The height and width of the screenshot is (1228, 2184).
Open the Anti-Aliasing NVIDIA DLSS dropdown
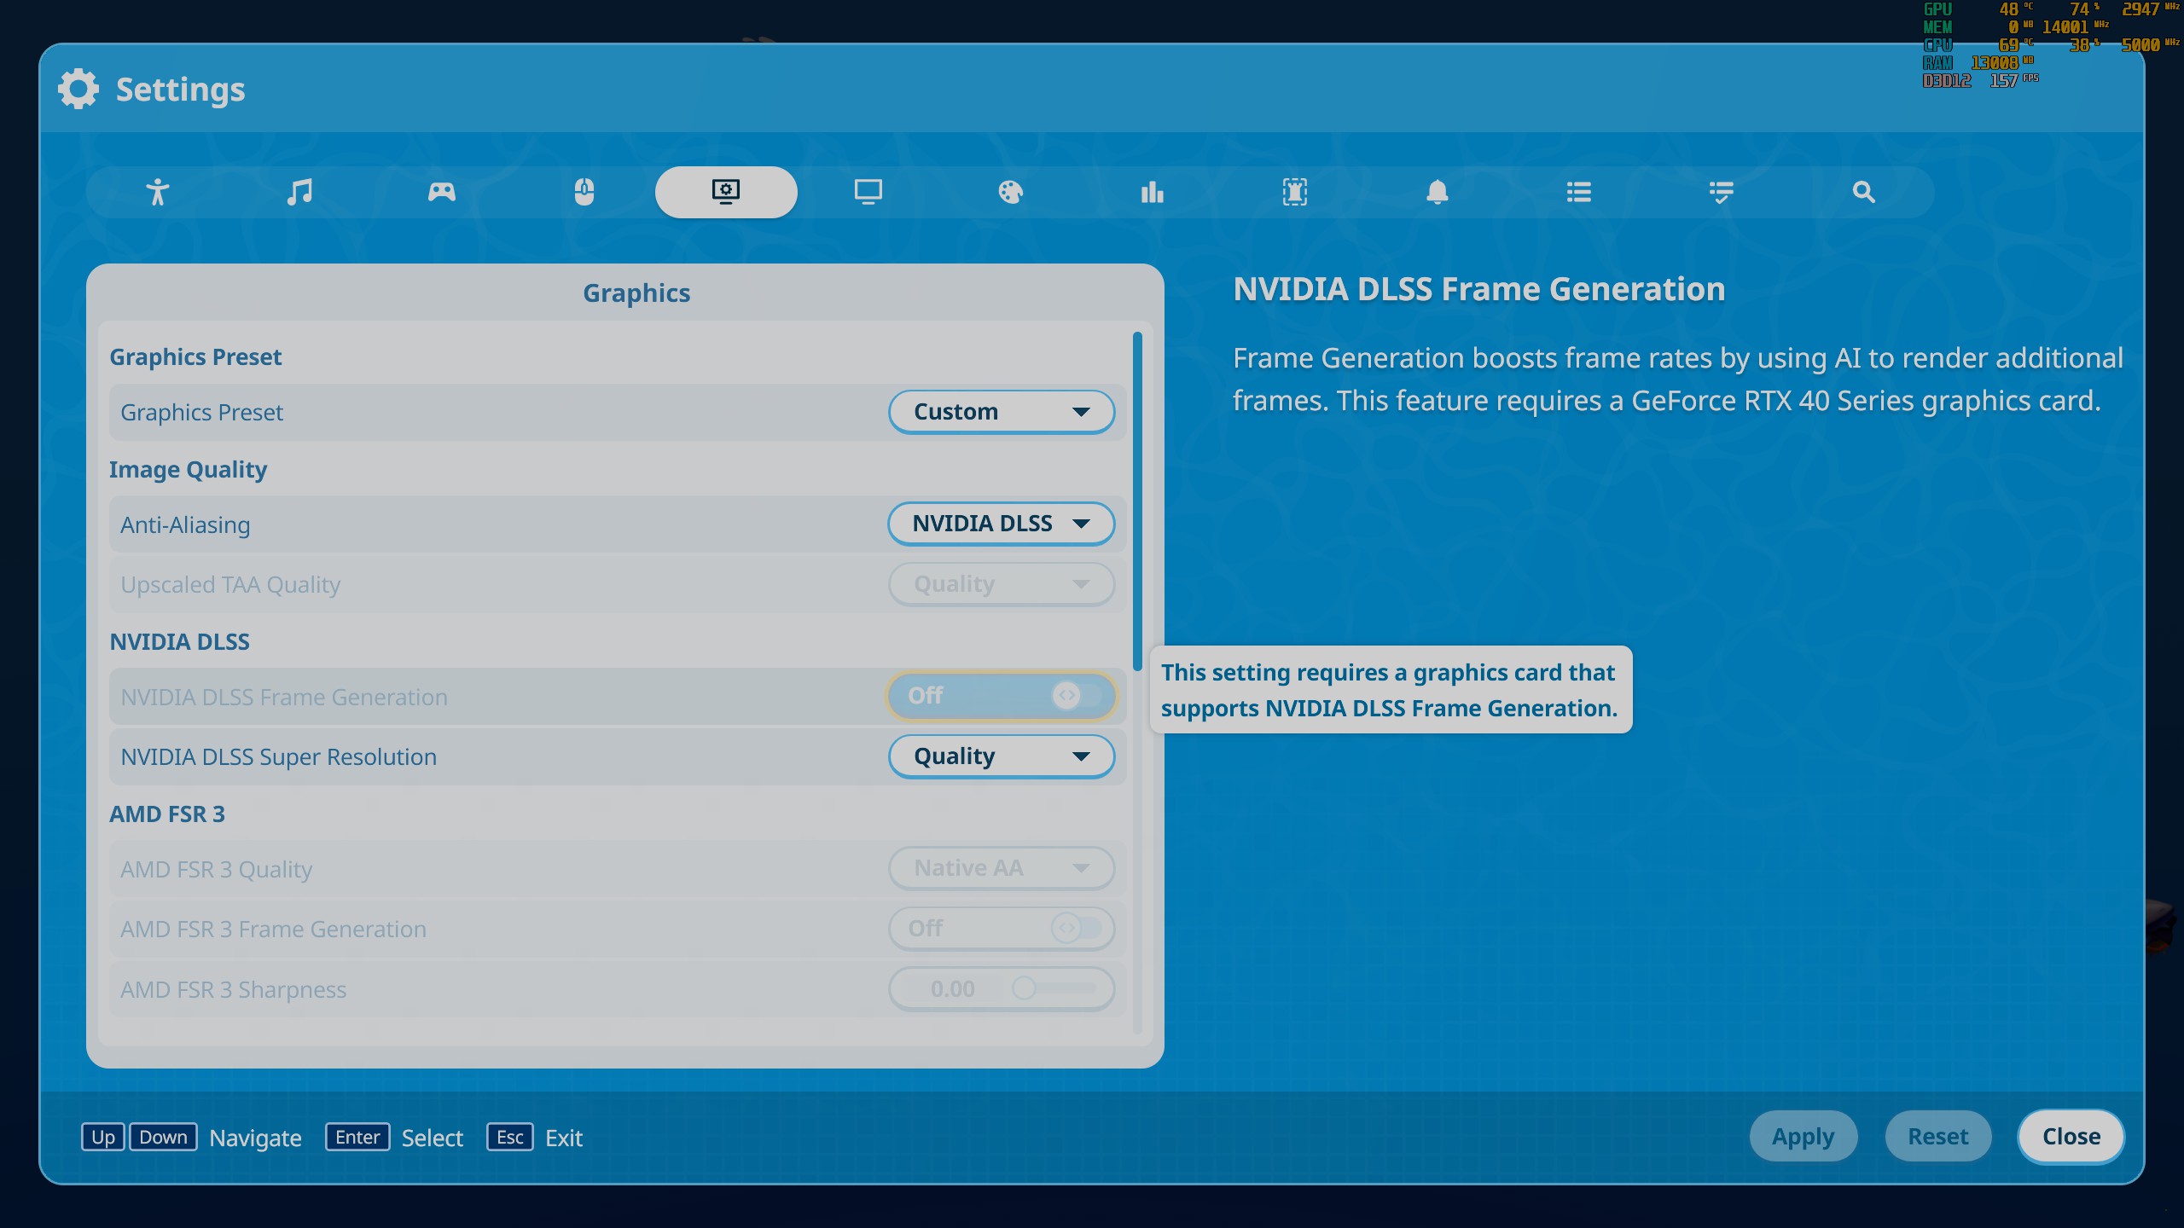1002,524
